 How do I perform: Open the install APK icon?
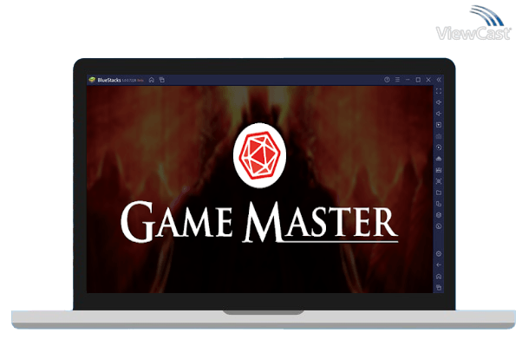pyautogui.click(x=439, y=170)
